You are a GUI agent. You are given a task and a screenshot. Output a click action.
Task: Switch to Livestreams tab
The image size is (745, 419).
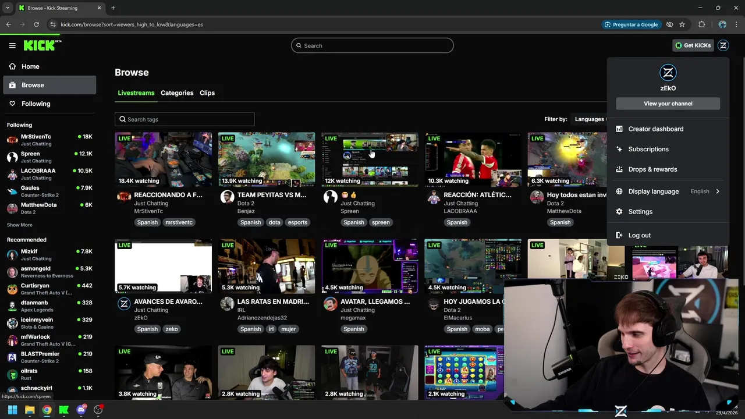136,93
